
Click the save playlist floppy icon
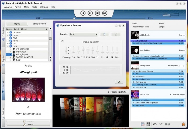click(x=148, y=124)
